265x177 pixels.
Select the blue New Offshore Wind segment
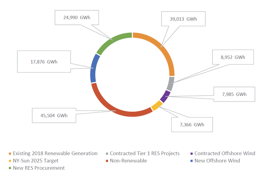click(93, 68)
